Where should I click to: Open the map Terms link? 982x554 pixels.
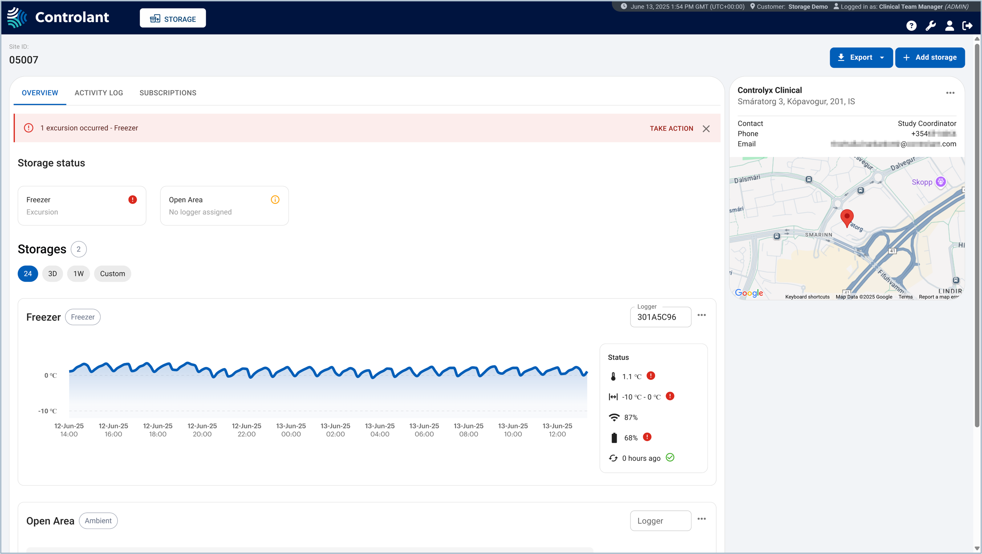pos(906,297)
